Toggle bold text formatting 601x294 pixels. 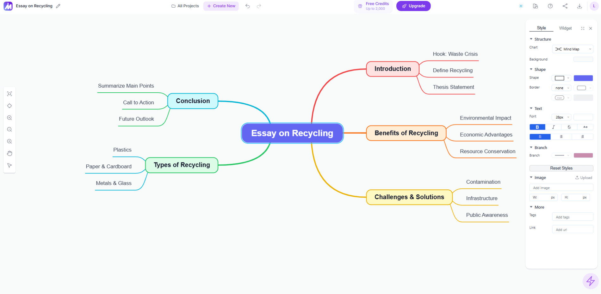click(537, 127)
